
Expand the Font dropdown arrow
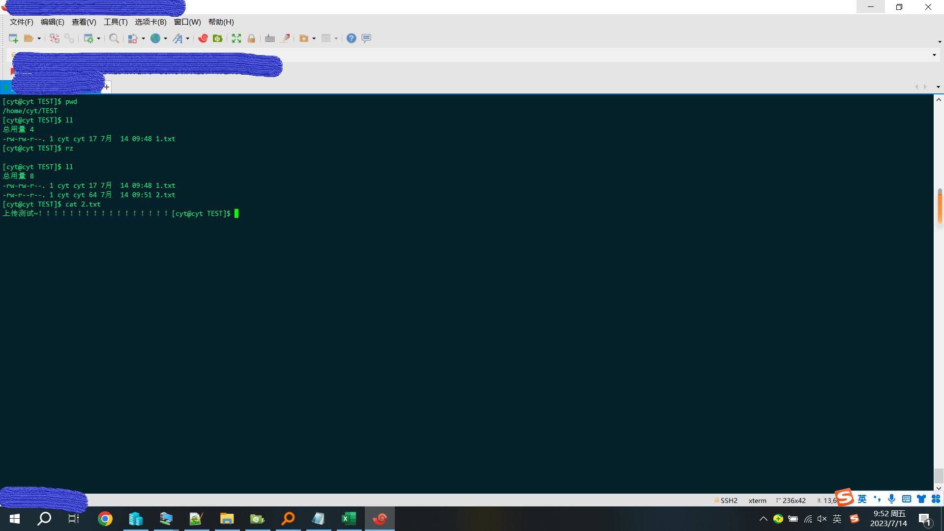click(188, 38)
